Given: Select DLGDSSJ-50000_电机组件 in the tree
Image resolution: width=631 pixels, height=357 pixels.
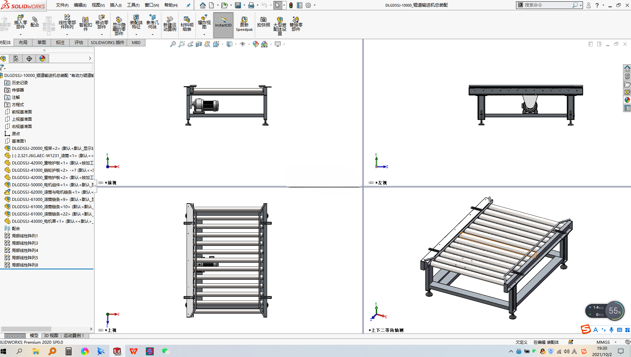Looking at the screenshot, I should [49, 185].
